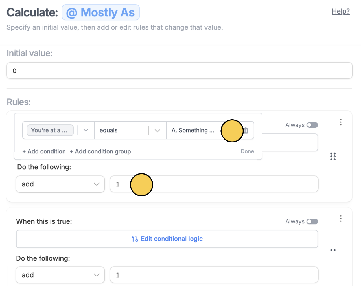
Task: Open first rule's add operation dropdown
Action: [60, 184]
